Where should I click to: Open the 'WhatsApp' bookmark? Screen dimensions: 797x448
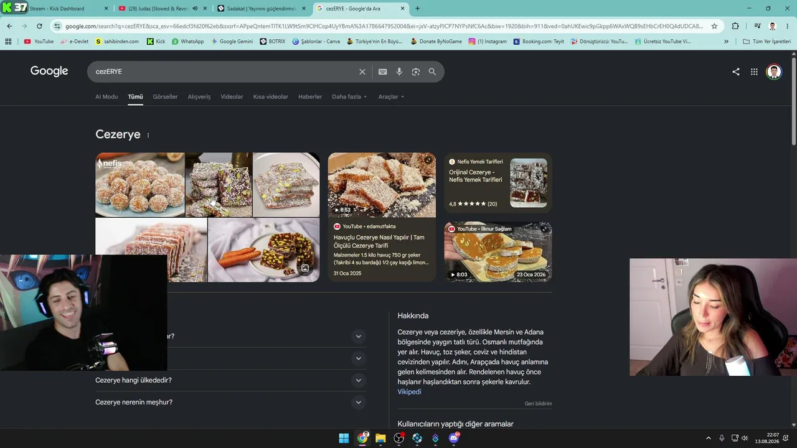[x=187, y=42]
